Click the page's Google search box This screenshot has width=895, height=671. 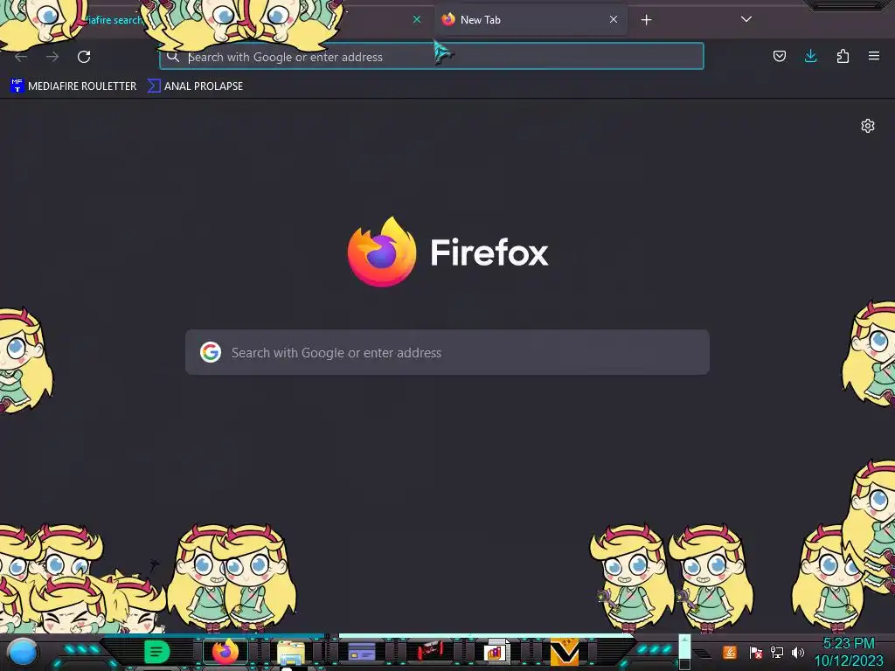pyautogui.click(x=447, y=353)
